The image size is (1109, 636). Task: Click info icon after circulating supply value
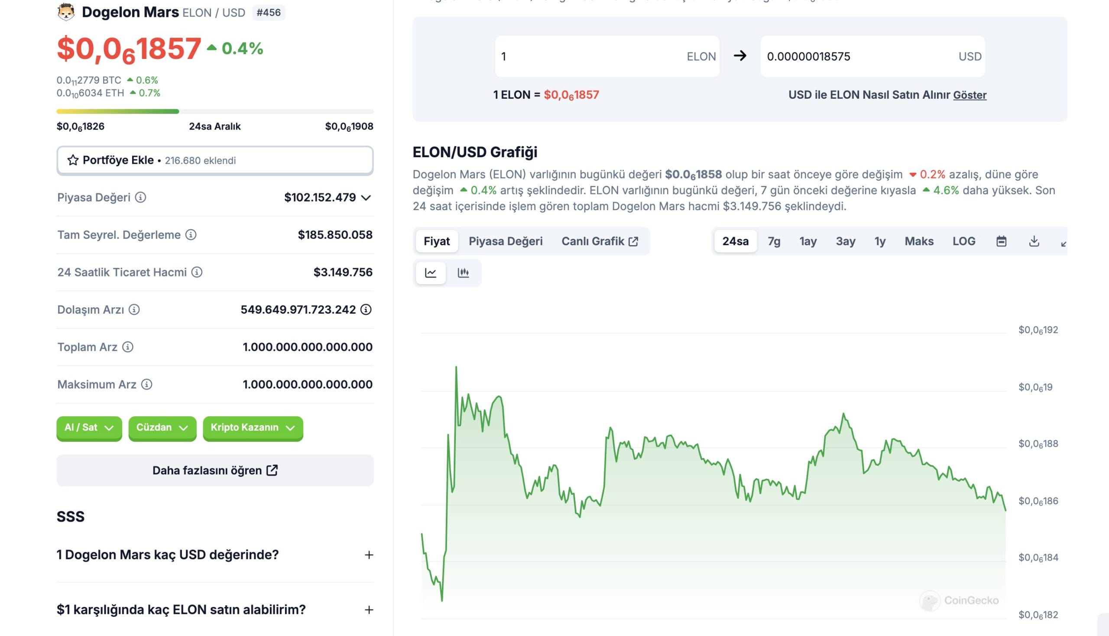(x=366, y=310)
